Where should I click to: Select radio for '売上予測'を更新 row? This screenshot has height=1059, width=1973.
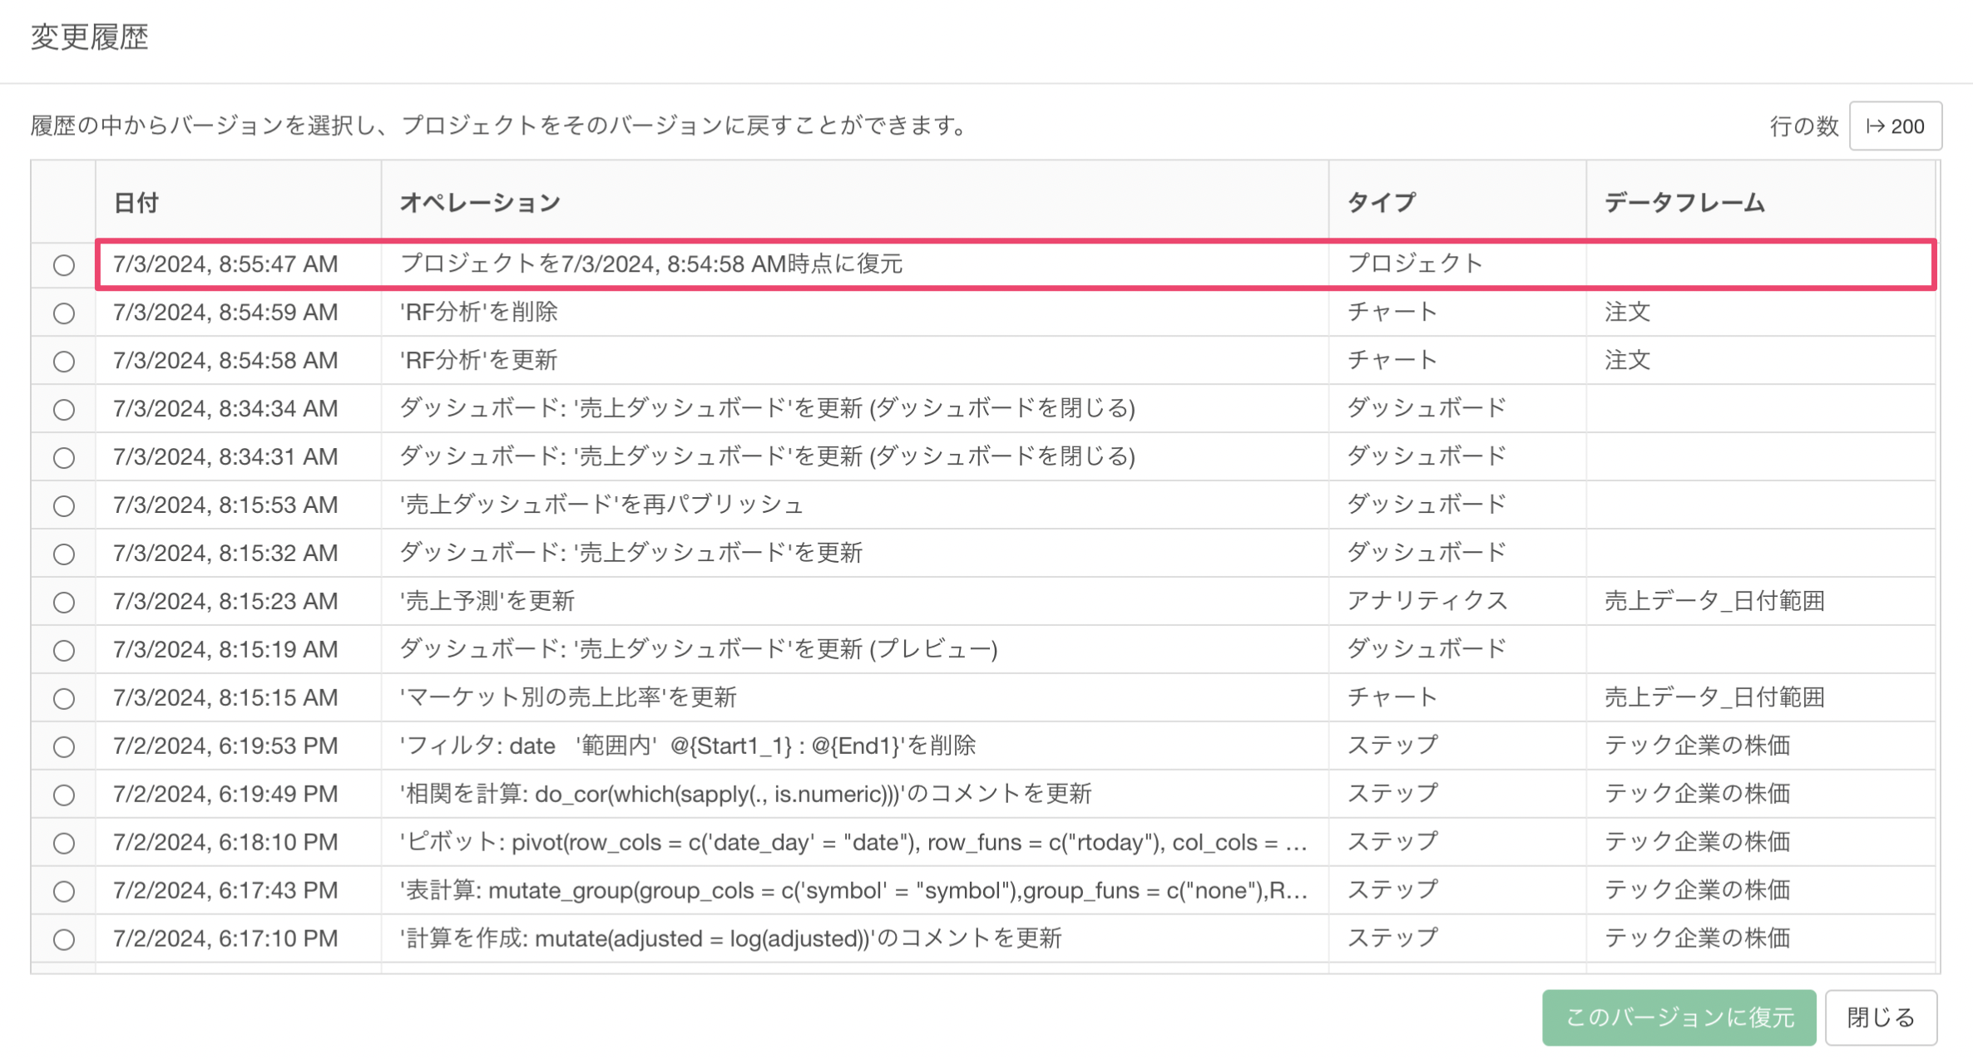(64, 603)
